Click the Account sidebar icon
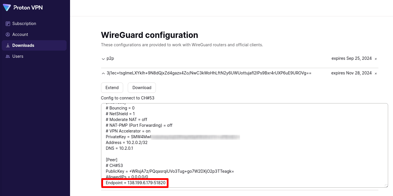Image resolution: width=393 pixels, height=196 pixels. pos(8,34)
